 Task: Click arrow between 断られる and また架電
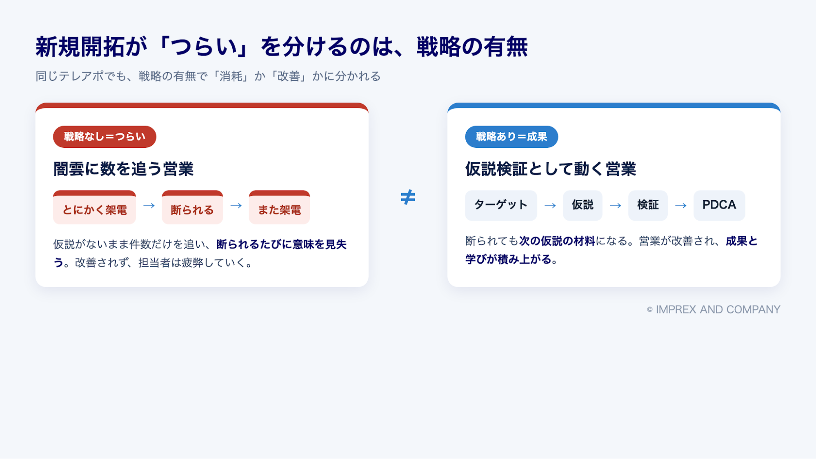coord(236,205)
